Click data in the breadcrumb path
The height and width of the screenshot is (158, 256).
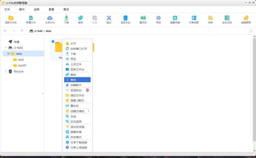click(48, 31)
